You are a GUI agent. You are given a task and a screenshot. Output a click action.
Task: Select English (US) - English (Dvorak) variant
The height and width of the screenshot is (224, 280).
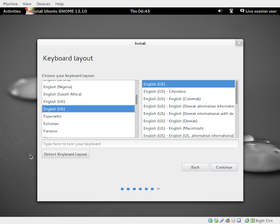tap(189, 121)
